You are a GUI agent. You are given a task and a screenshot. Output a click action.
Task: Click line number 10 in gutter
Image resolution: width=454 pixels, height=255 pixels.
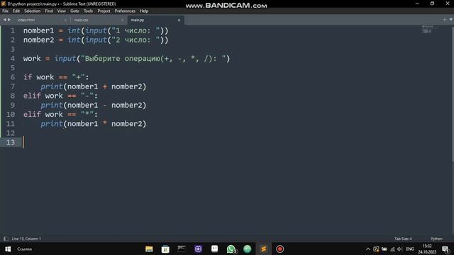coord(11,115)
